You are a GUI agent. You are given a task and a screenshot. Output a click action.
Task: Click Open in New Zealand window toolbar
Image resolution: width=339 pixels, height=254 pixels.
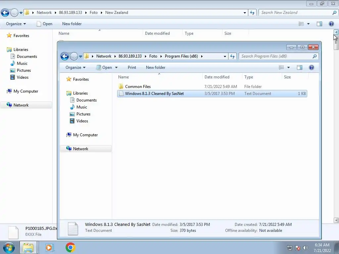[x=44, y=24]
